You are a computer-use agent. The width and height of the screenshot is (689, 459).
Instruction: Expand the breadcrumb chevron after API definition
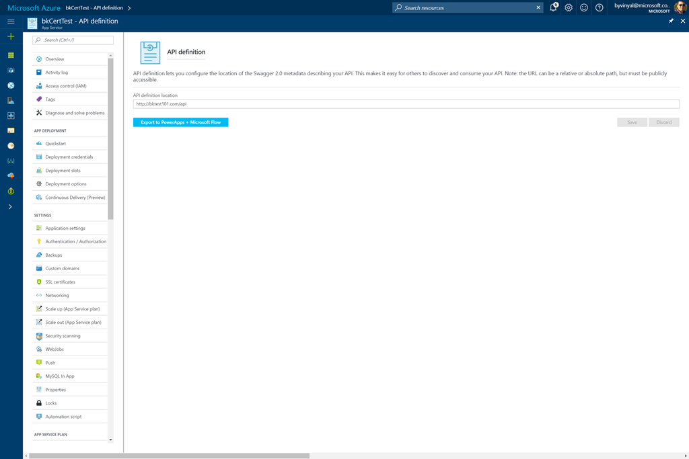[129, 7]
